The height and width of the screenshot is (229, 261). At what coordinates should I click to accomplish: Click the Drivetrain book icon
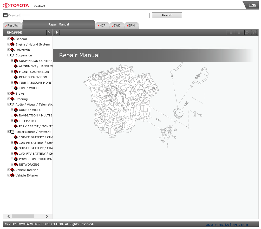pos(12,50)
